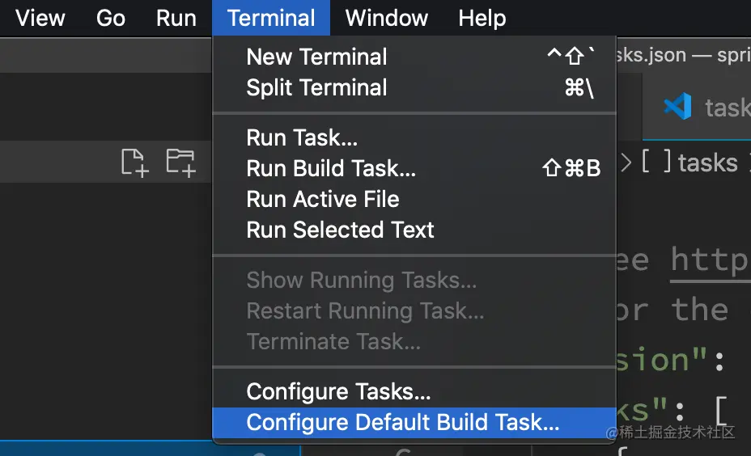
Task: Click the New File icon in explorer
Action: click(134, 163)
